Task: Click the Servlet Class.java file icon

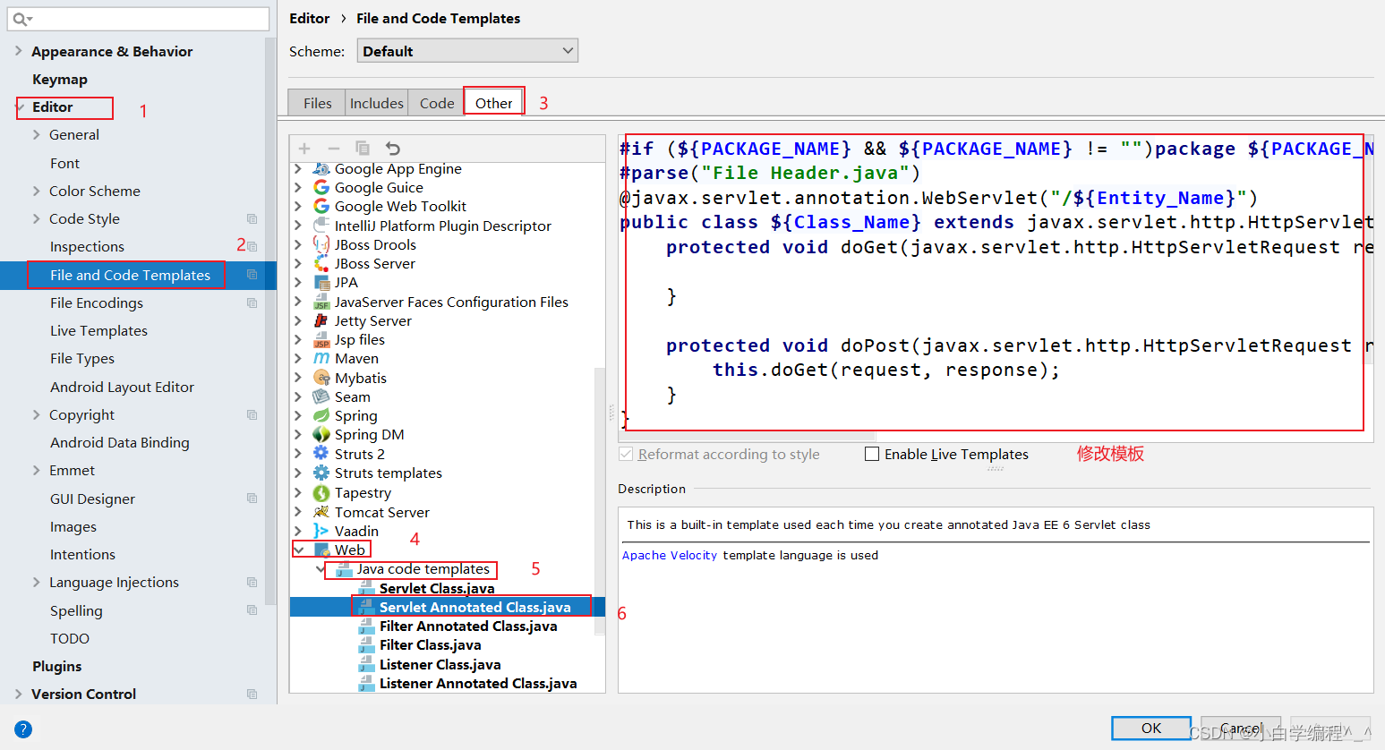Action: (366, 588)
